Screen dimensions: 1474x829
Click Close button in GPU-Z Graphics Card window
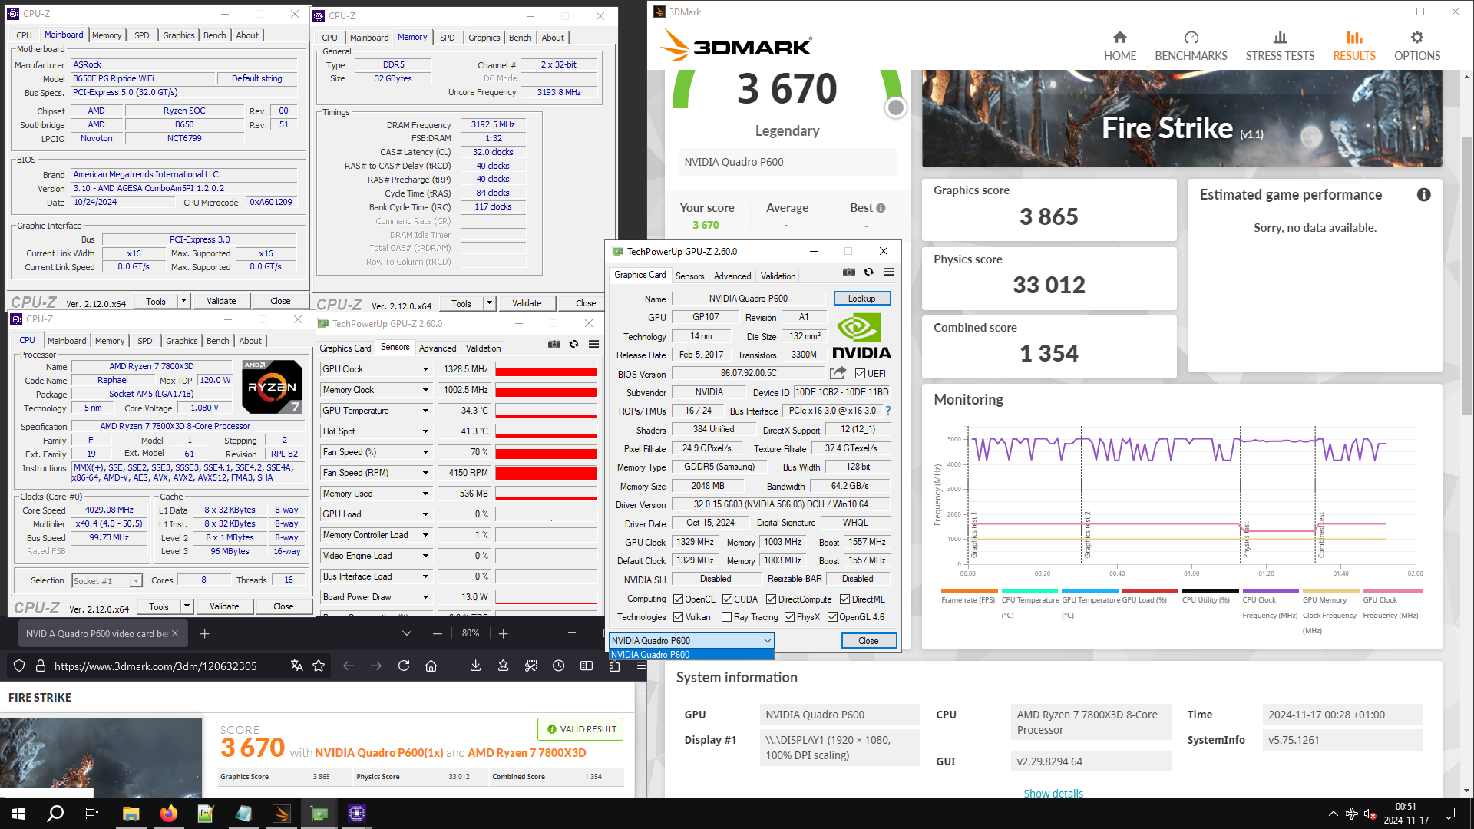click(868, 641)
